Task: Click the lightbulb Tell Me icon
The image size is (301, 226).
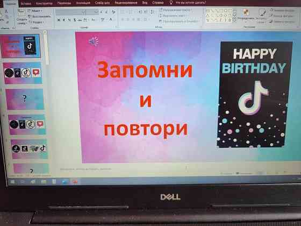Action: point(171,3)
